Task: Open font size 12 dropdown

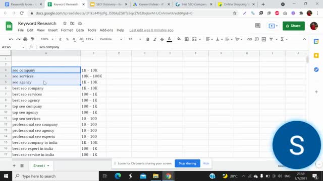Action: click(x=135, y=39)
